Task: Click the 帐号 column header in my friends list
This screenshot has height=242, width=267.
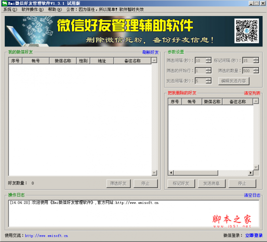Action: [x=36, y=61]
